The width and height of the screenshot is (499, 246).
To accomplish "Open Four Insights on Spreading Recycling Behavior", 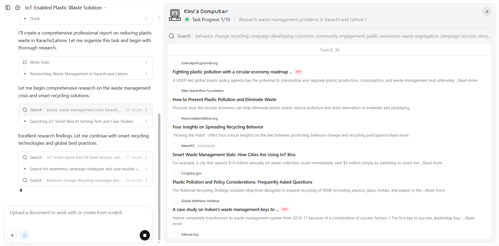I will point(218,127).
